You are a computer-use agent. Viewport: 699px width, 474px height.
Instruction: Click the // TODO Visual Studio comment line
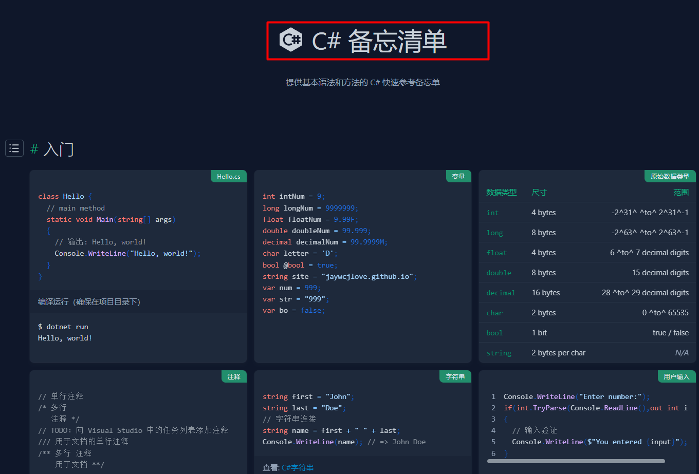point(133,430)
